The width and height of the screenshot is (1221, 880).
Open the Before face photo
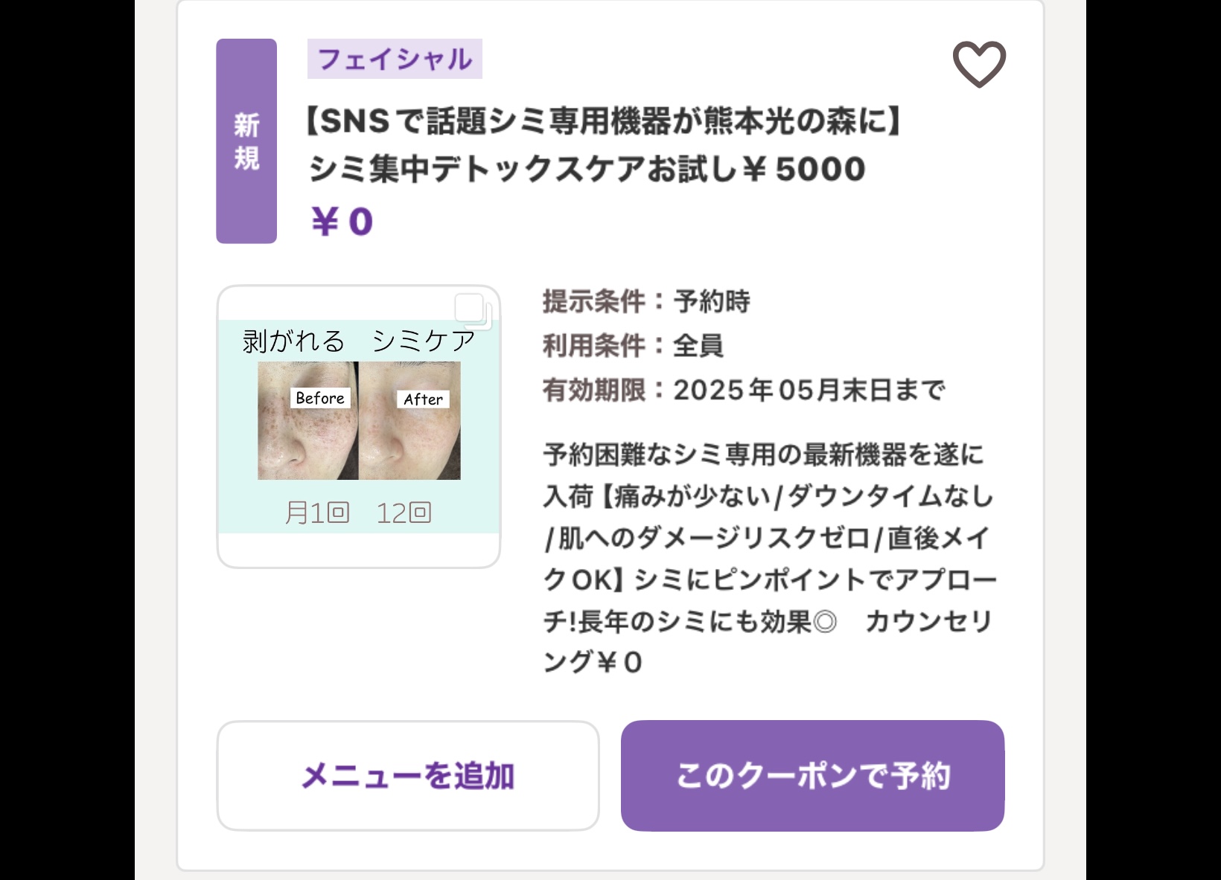click(308, 421)
